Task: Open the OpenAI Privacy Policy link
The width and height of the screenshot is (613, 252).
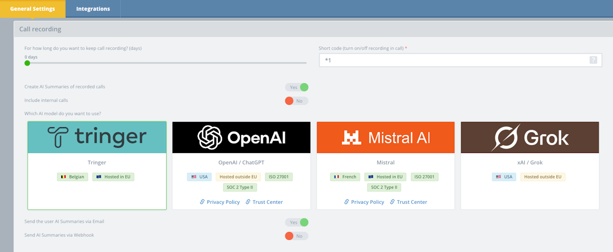Action: pyautogui.click(x=223, y=202)
